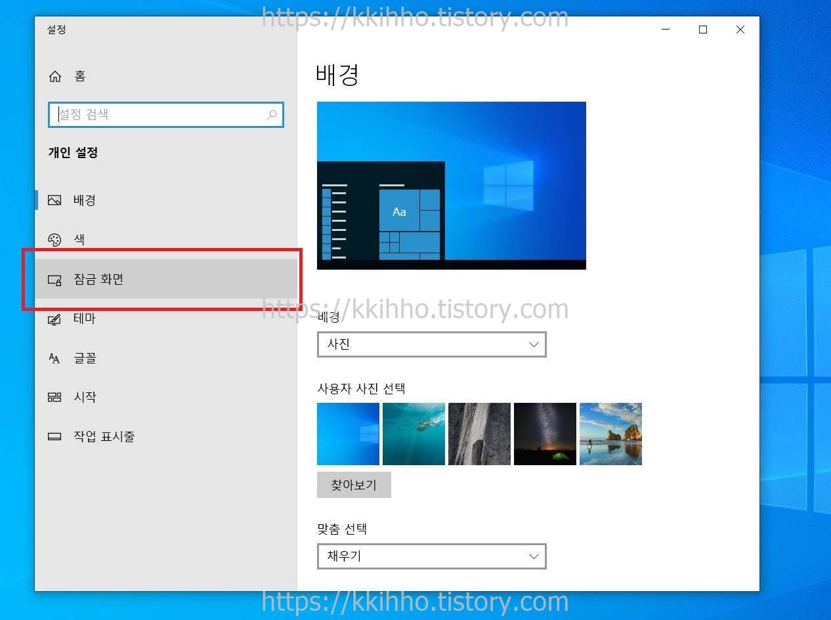Choose the night sky tent wallpaper thumbnail
831x620 pixels.
tap(545, 434)
